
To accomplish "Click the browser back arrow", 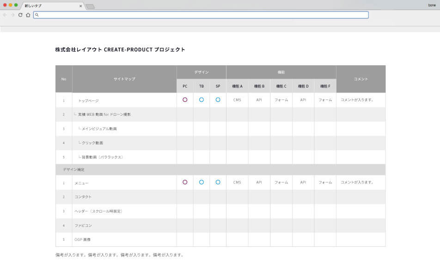I will (5, 15).
